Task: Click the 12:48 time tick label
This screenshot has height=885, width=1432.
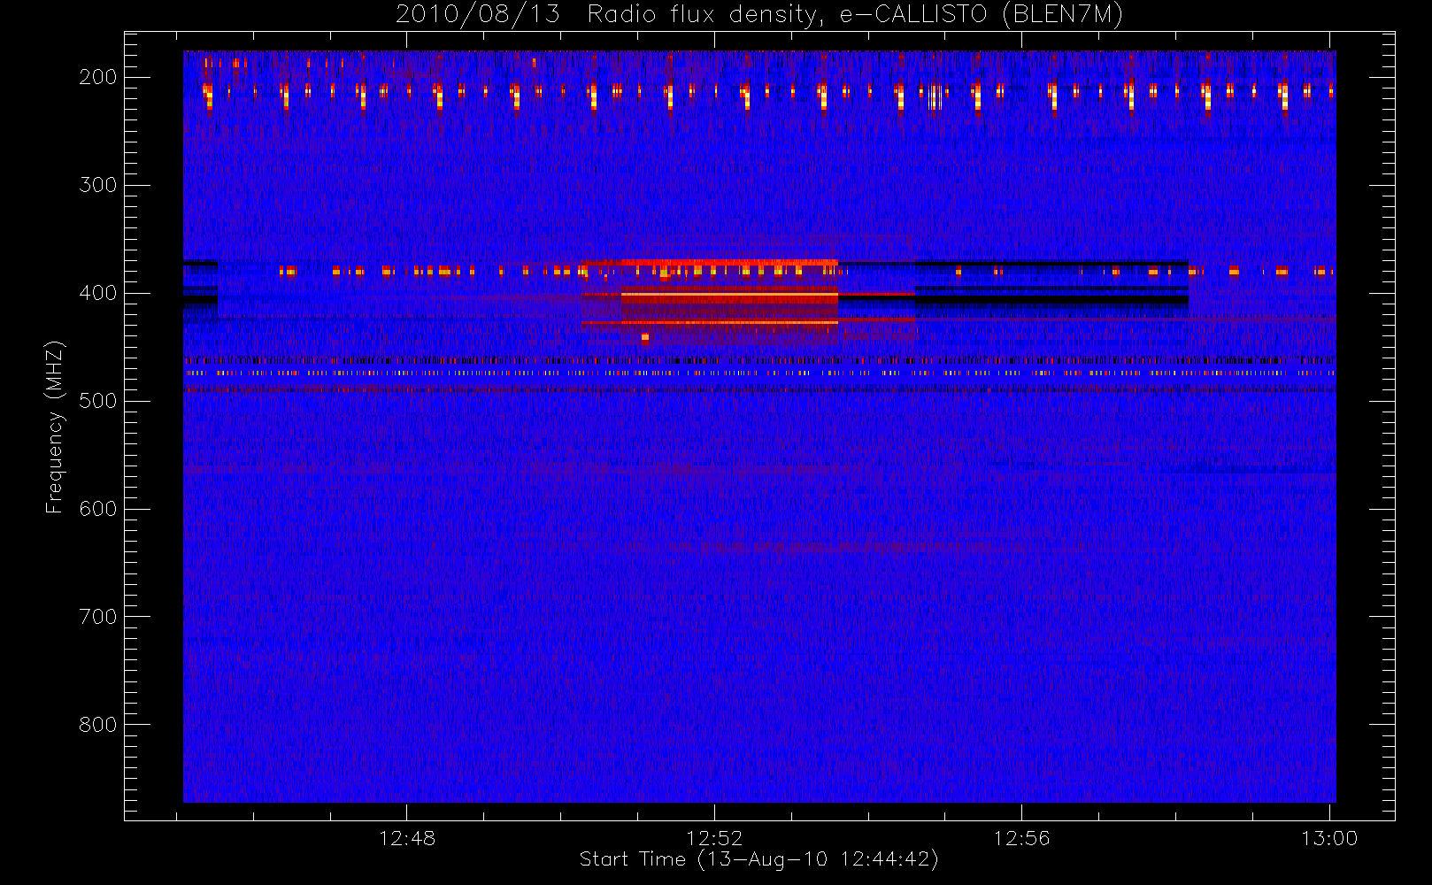Action: coord(407,838)
